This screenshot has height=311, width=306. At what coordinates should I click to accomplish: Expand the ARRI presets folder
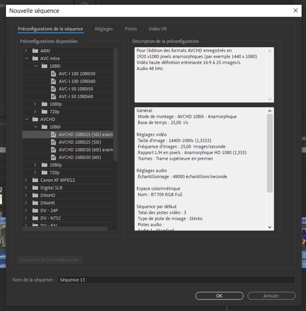click(26, 51)
